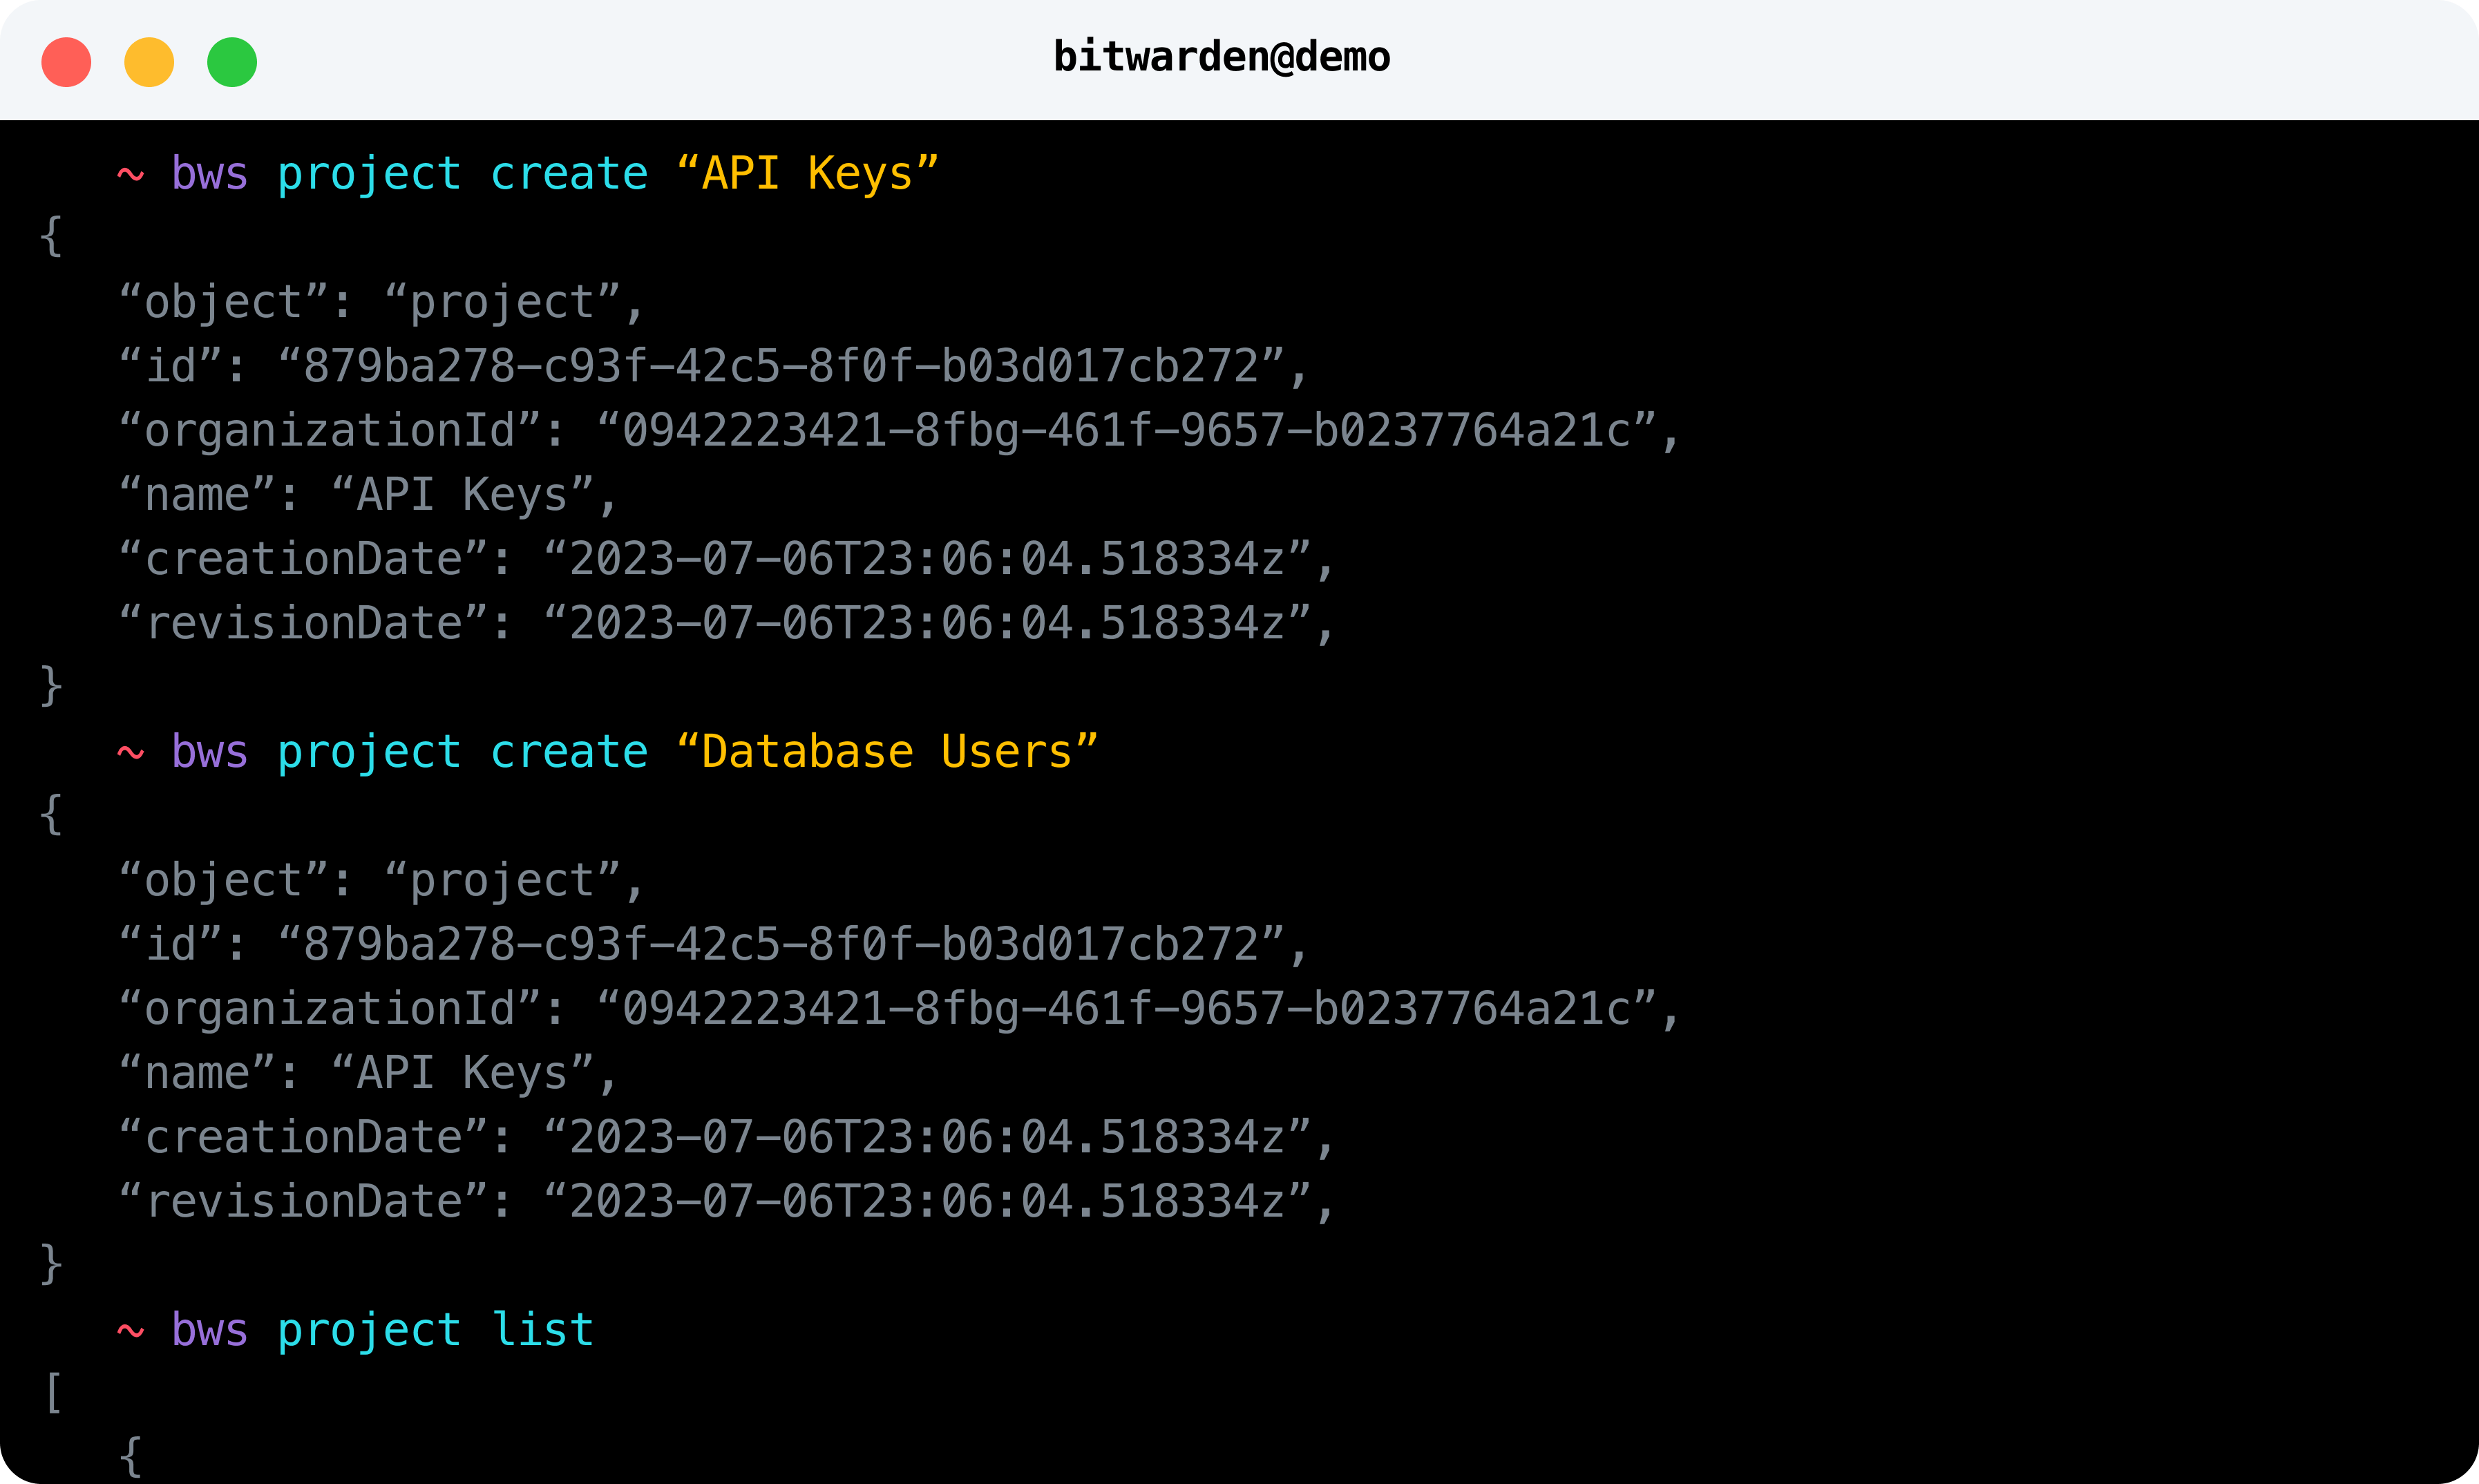
Task: Click the name field showing API Keys
Action: 365,493
